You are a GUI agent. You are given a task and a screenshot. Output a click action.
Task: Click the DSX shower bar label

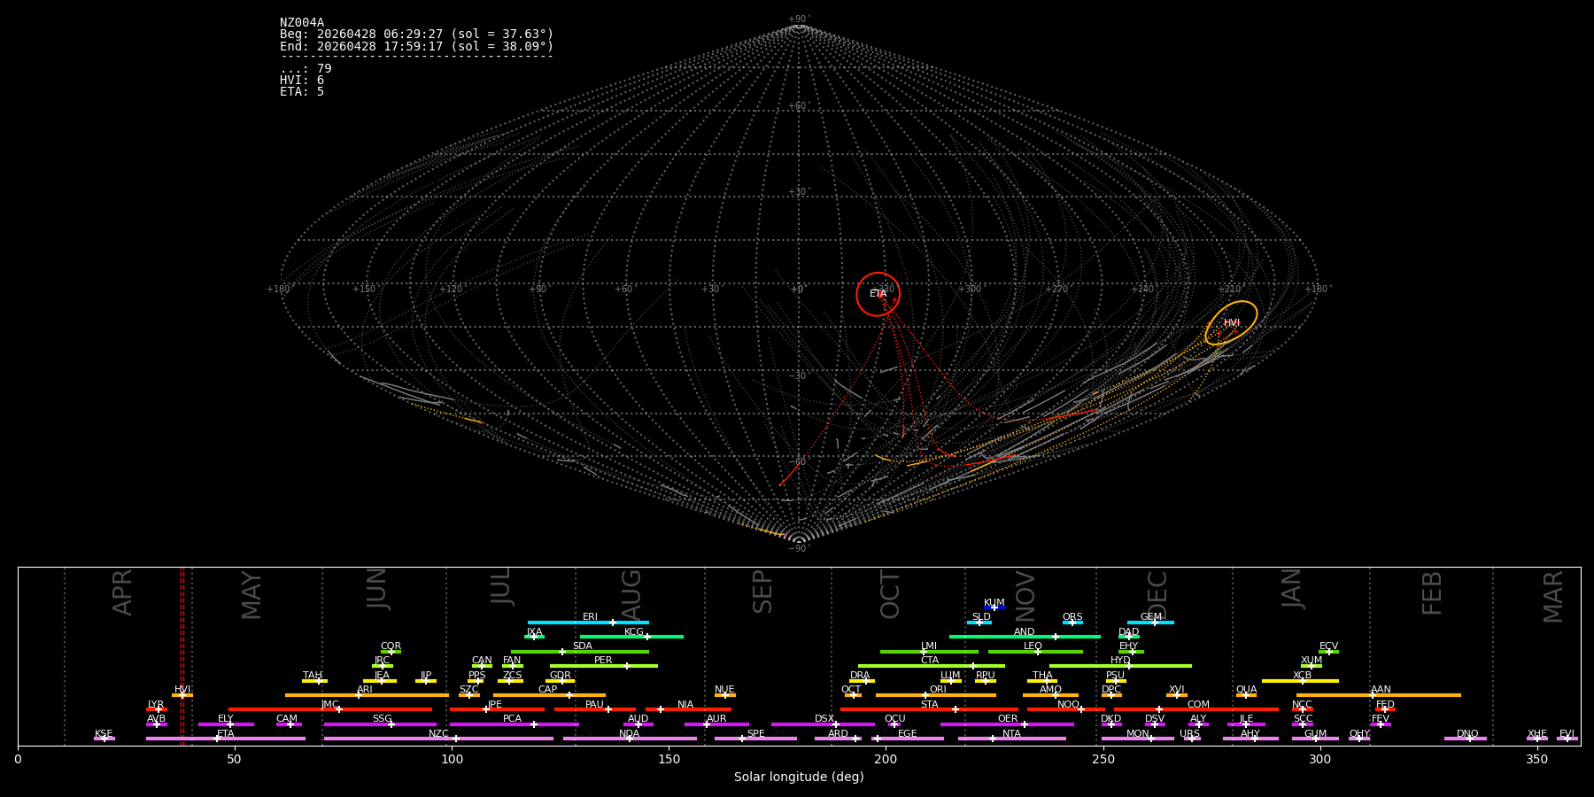[x=824, y=719]
